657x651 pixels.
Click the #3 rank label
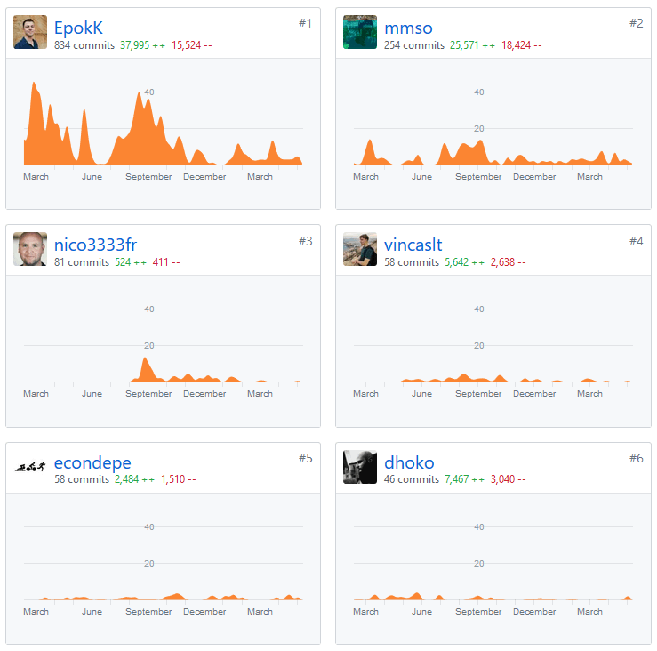(305, 241)
